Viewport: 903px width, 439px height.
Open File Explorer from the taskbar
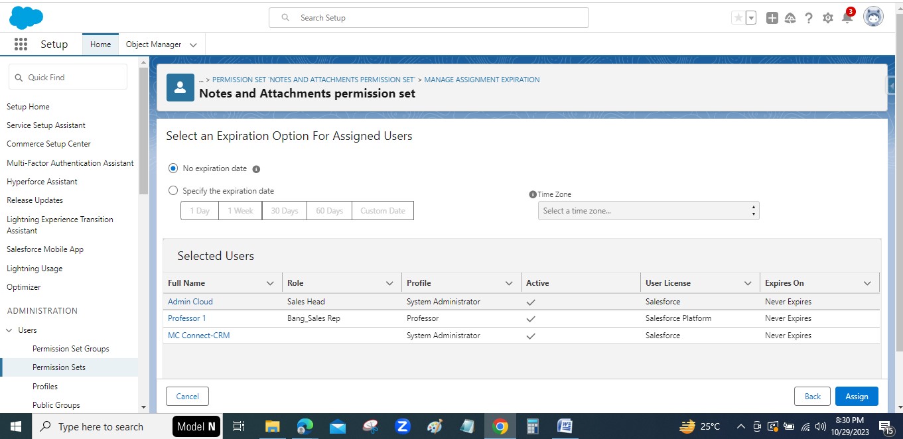tap(273, 426)
